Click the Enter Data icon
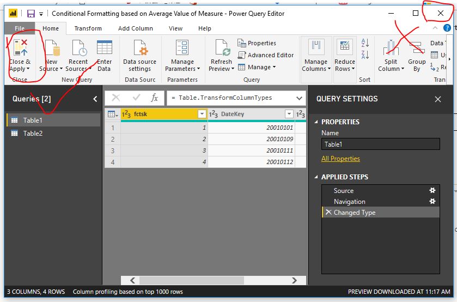Image resolution: width=457 pixels, height=302 pixels. tap(104, 47)
